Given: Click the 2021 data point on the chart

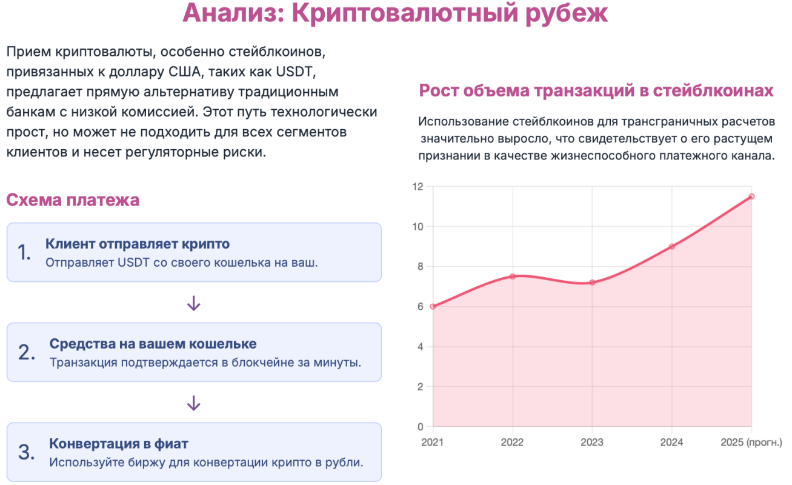Looking at the screenshot, I should tap(433, 306).
